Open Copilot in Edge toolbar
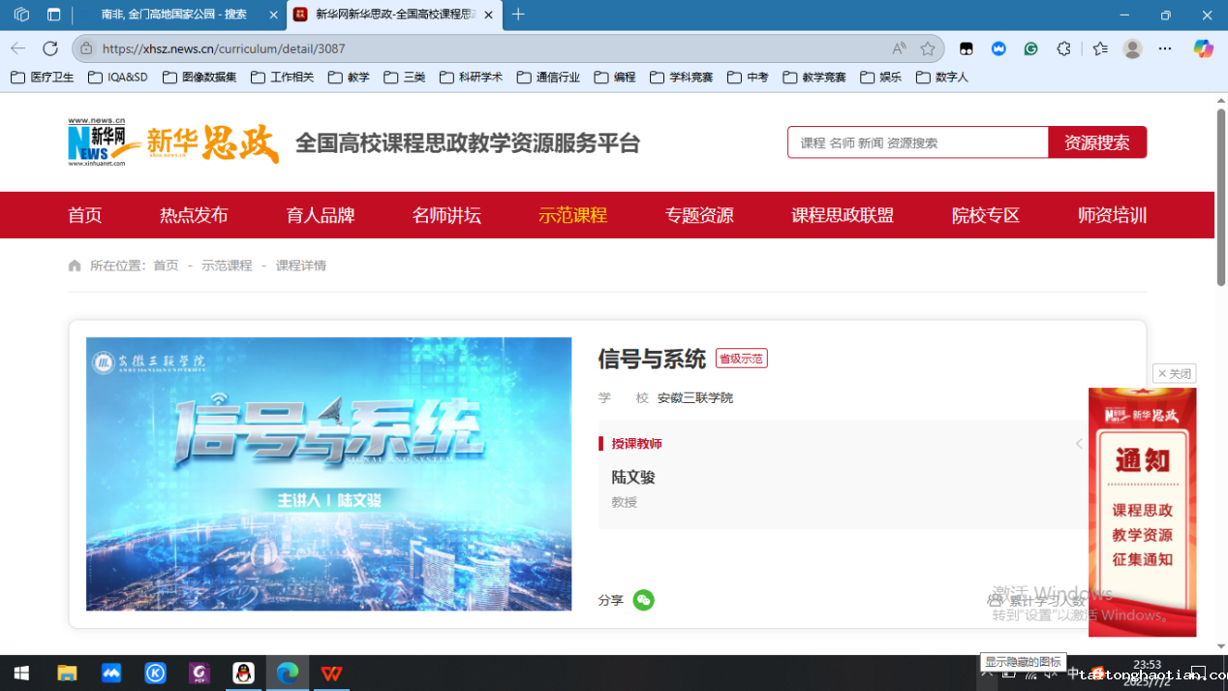This screenshot has height=691, width=1228. [1203, 48]
